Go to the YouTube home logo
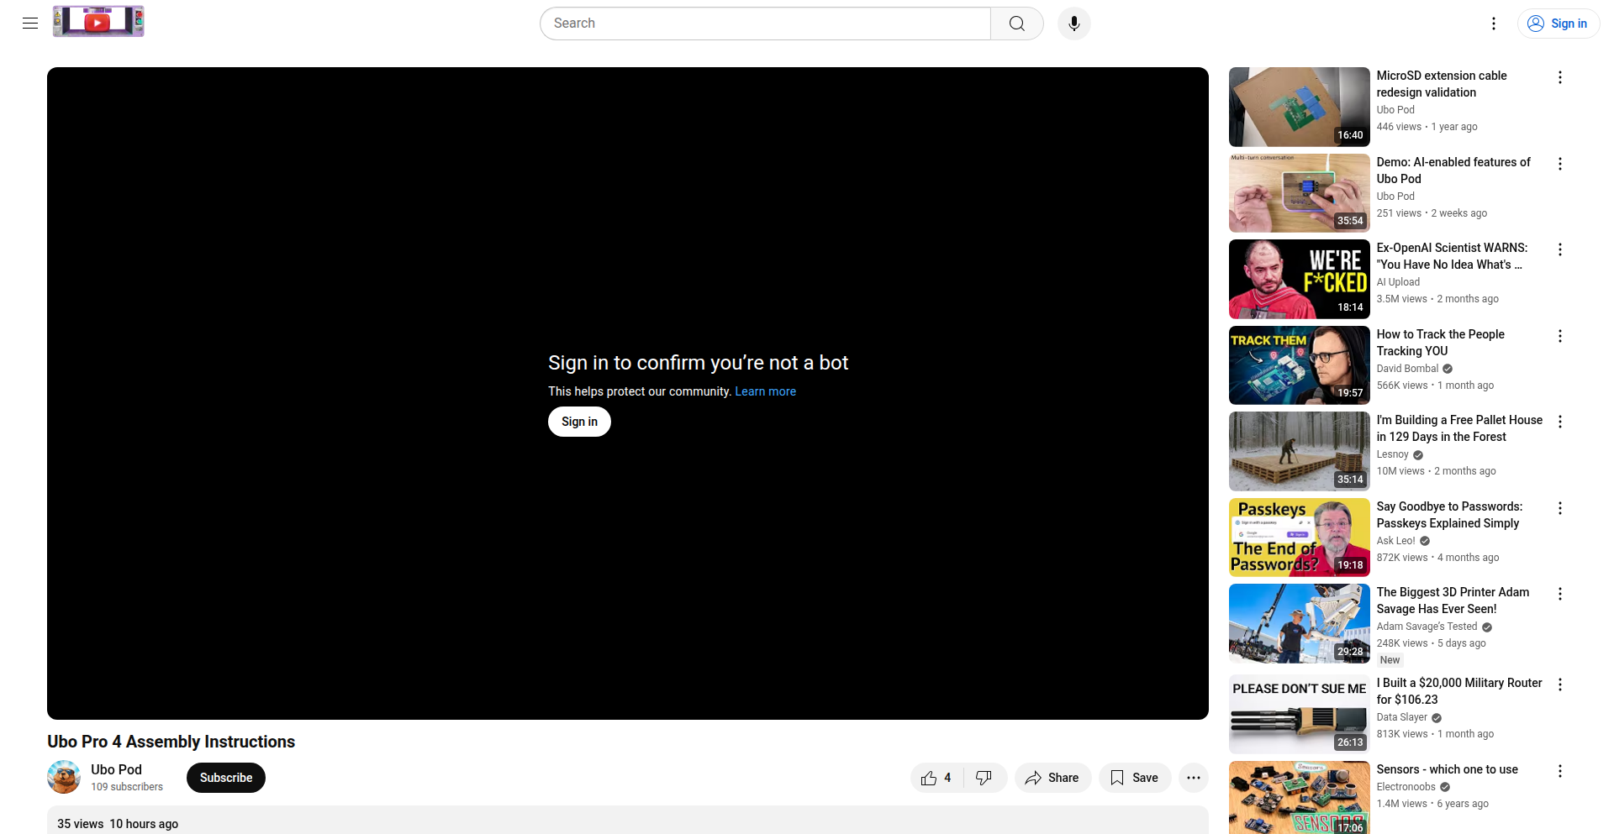Screen dimensions: 1614x834 tap(98, 22)
